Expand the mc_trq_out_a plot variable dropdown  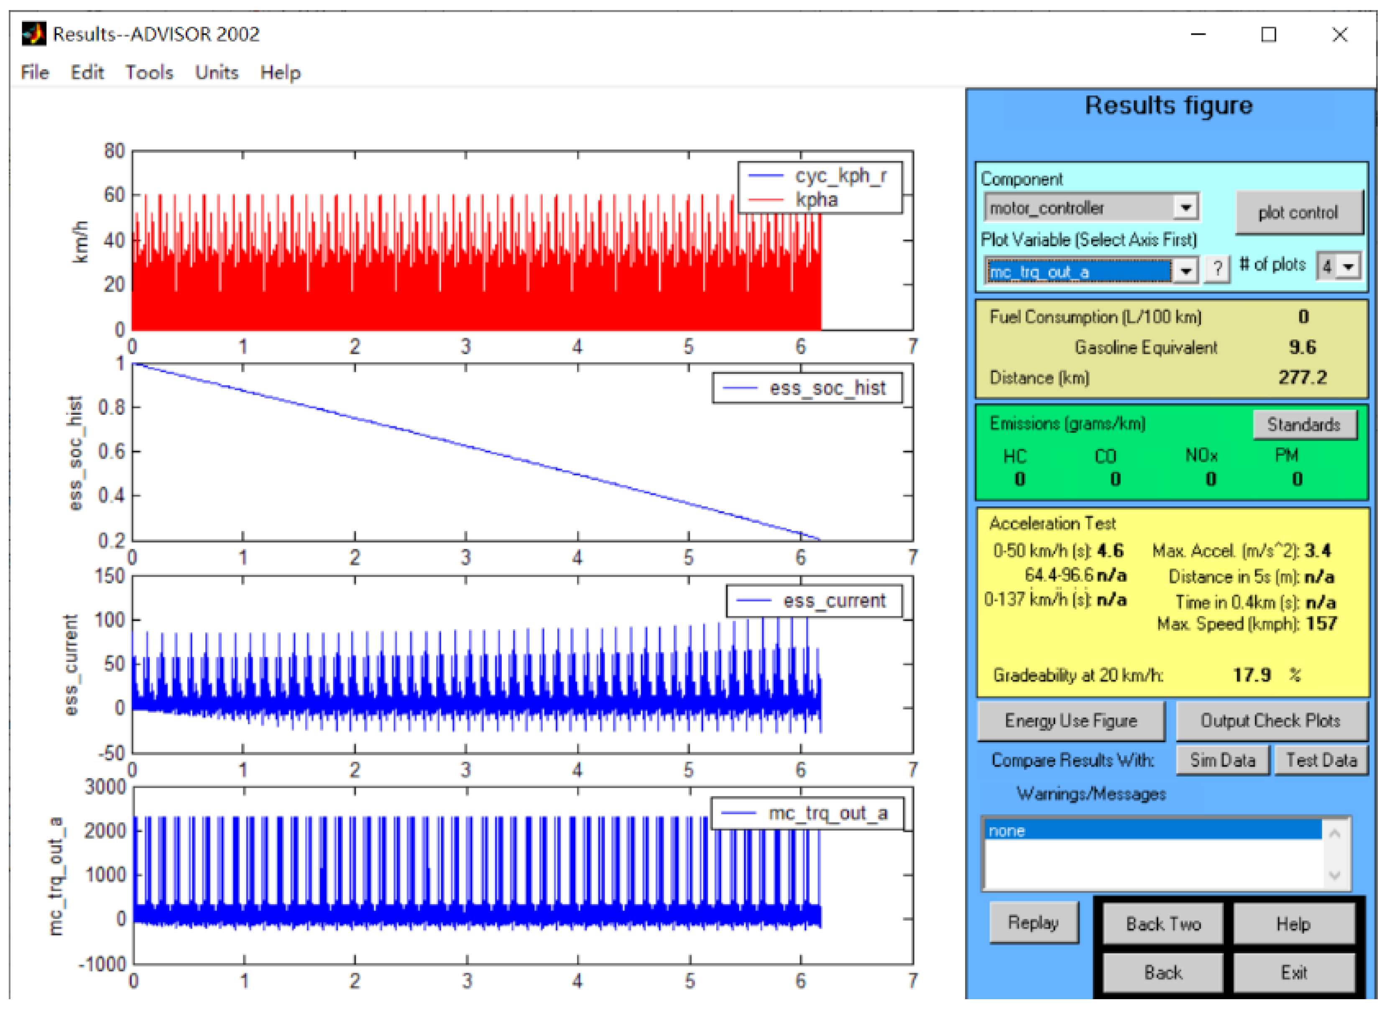1185,271
